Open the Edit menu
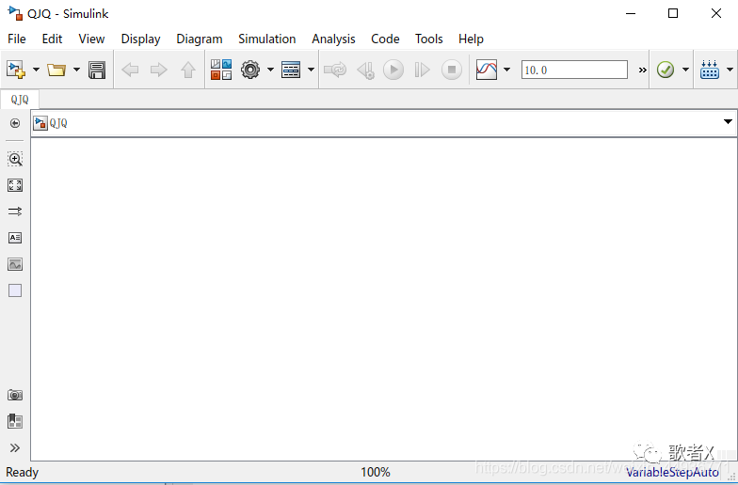This screenshot has height=485, width=738. point(52,39)
